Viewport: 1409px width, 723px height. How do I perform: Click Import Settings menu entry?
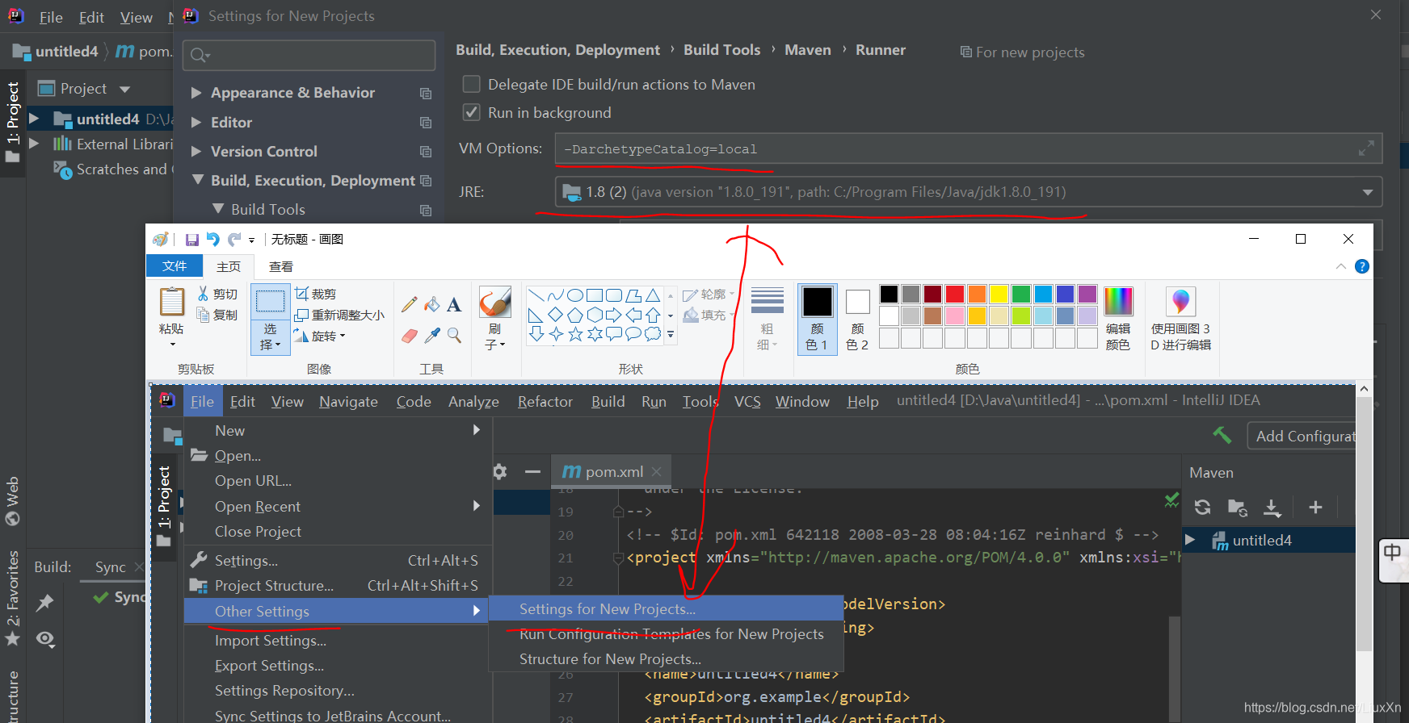337,641
